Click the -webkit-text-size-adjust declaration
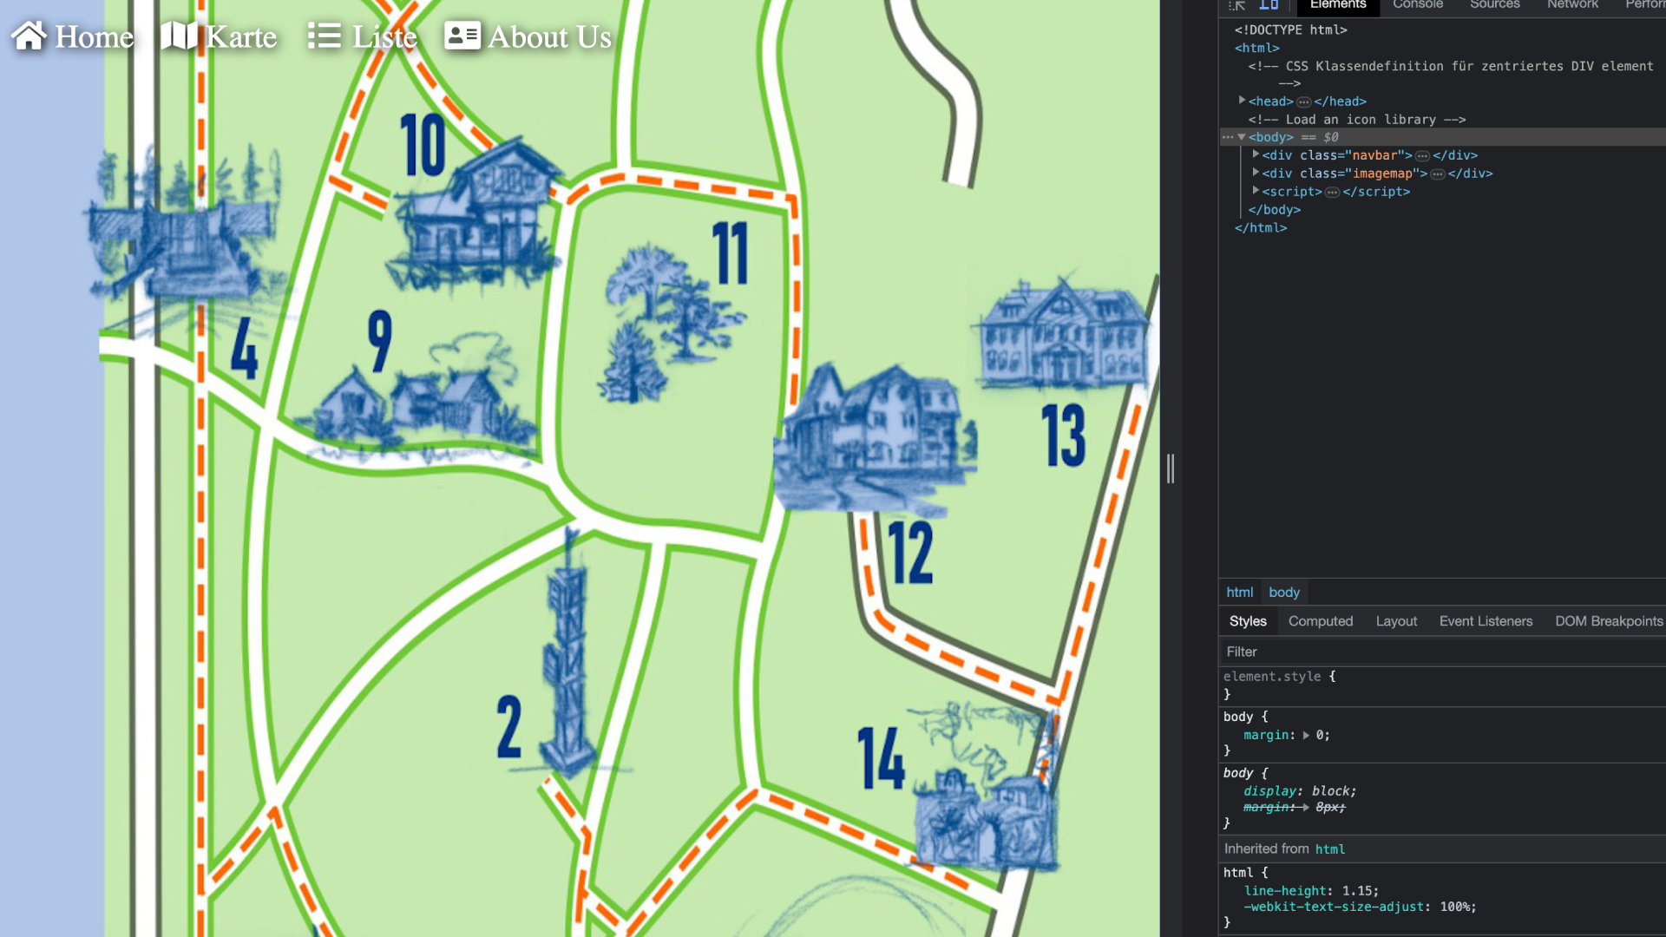Image resolution: width=1666 pixels, height=937 pixels. click(x=1360, y=907)
